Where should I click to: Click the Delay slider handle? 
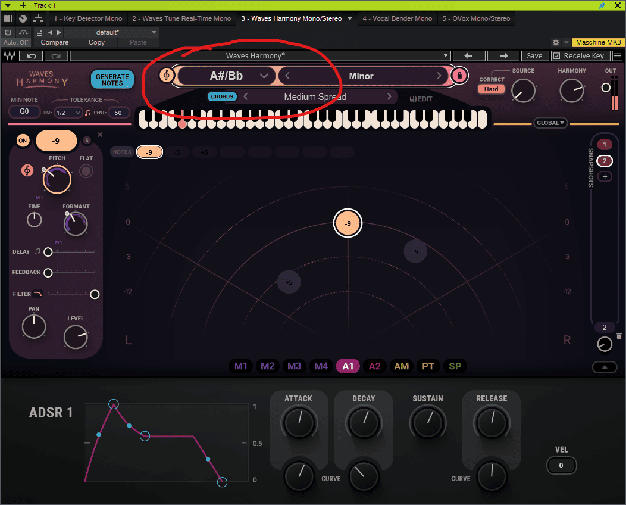tap(48, 252)
